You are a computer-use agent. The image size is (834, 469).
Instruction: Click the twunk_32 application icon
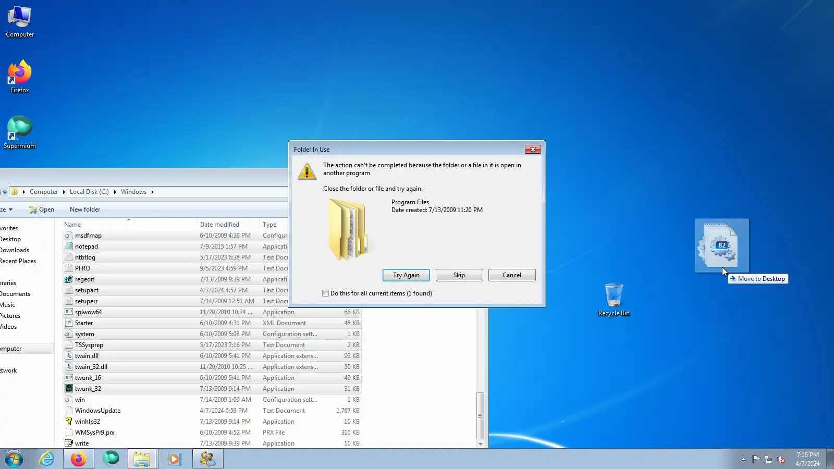(69, 389)
